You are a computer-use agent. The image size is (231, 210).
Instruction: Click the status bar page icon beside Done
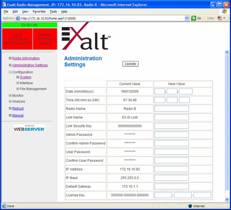coord(4,206)
